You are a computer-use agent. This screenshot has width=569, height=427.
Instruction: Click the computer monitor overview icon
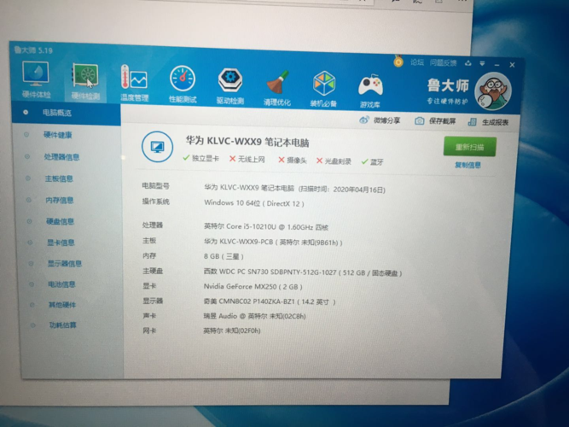(x=158, y=146)
